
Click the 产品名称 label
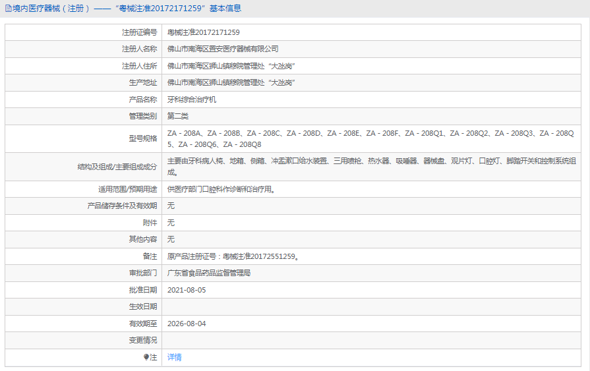[143, 100]
